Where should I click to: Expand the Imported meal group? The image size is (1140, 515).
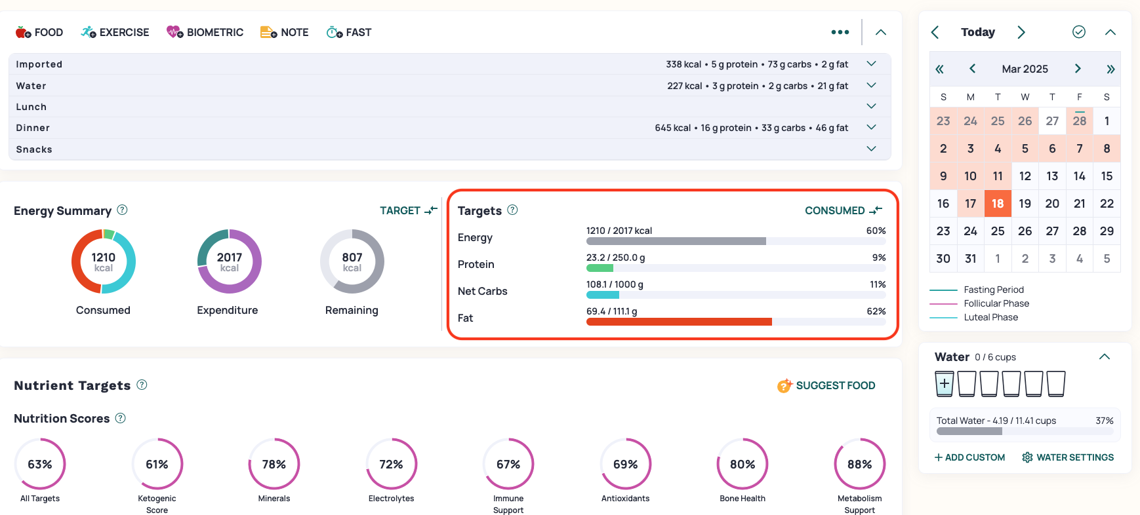click(x=871, y=64)
